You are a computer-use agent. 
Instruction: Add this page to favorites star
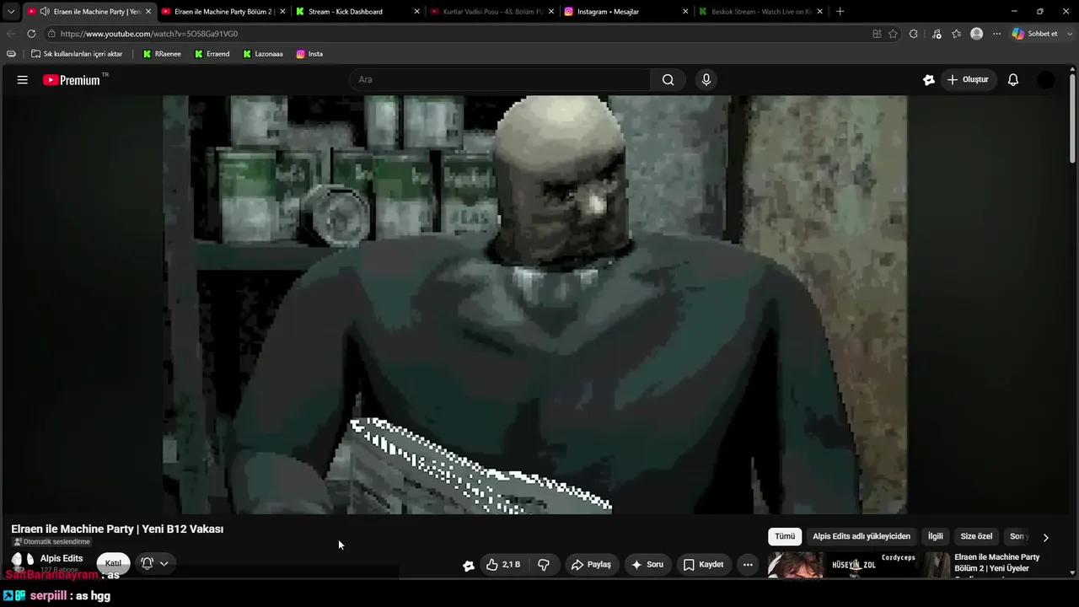point(893,34)
